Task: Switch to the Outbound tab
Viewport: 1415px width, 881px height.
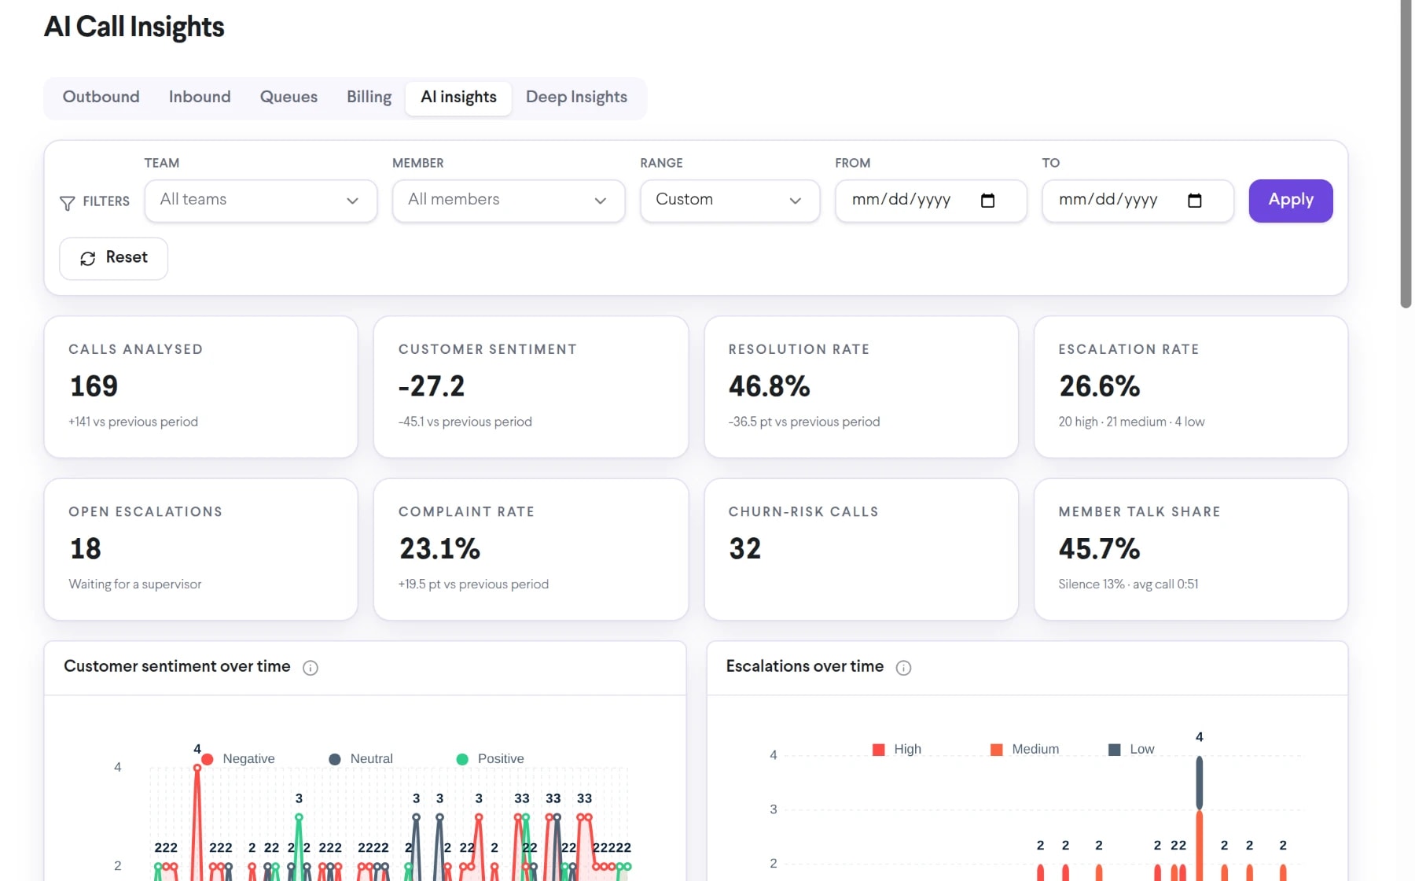Action: coord(101,98)
